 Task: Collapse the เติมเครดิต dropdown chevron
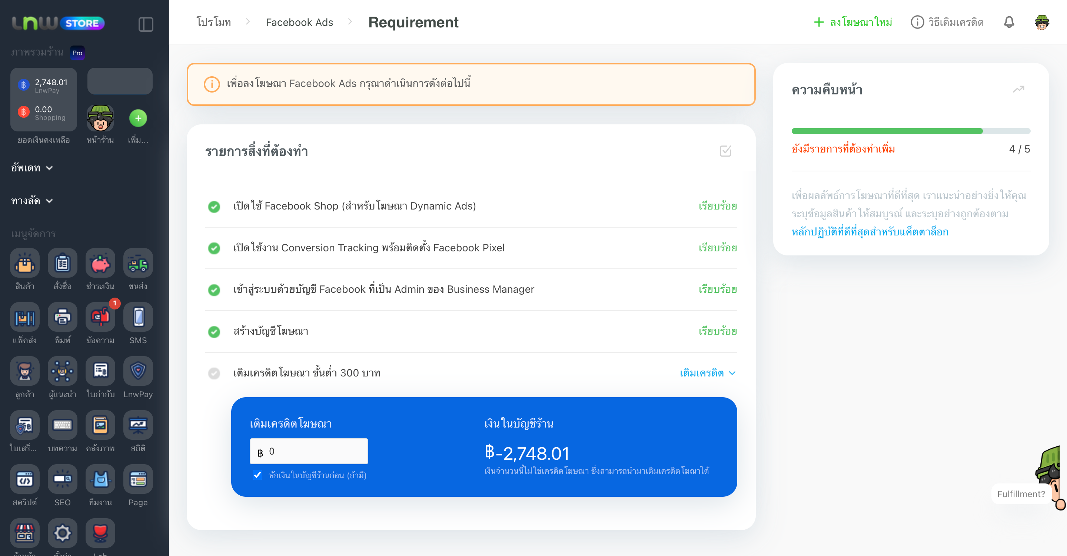point(732,373)
